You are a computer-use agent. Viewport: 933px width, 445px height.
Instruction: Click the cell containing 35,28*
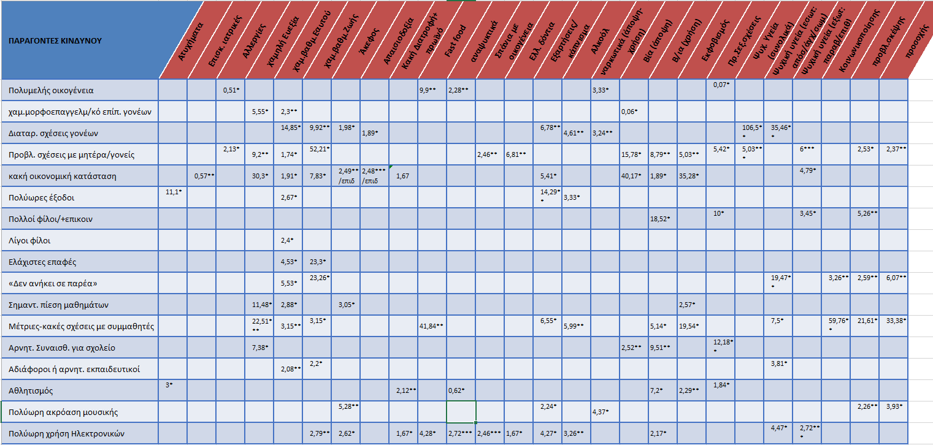pyautogui.click(x=691, y=176)
